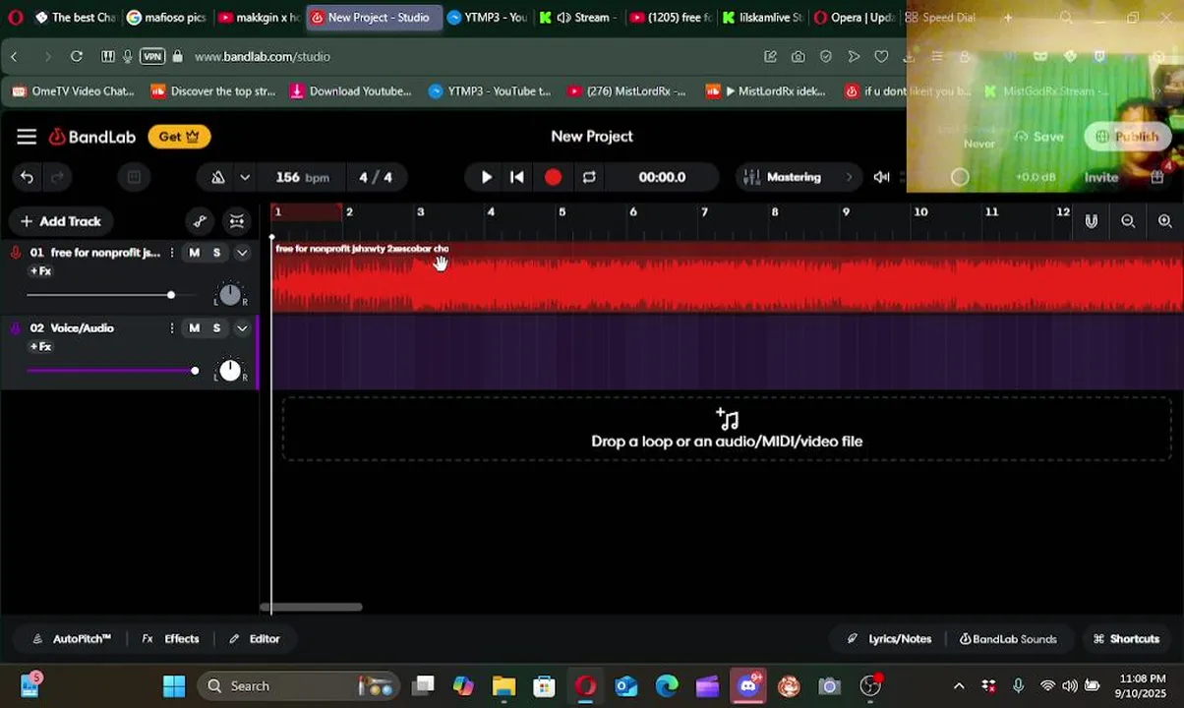1184x708 pixels.
Task: Add a new track
Action: (60, 221)
